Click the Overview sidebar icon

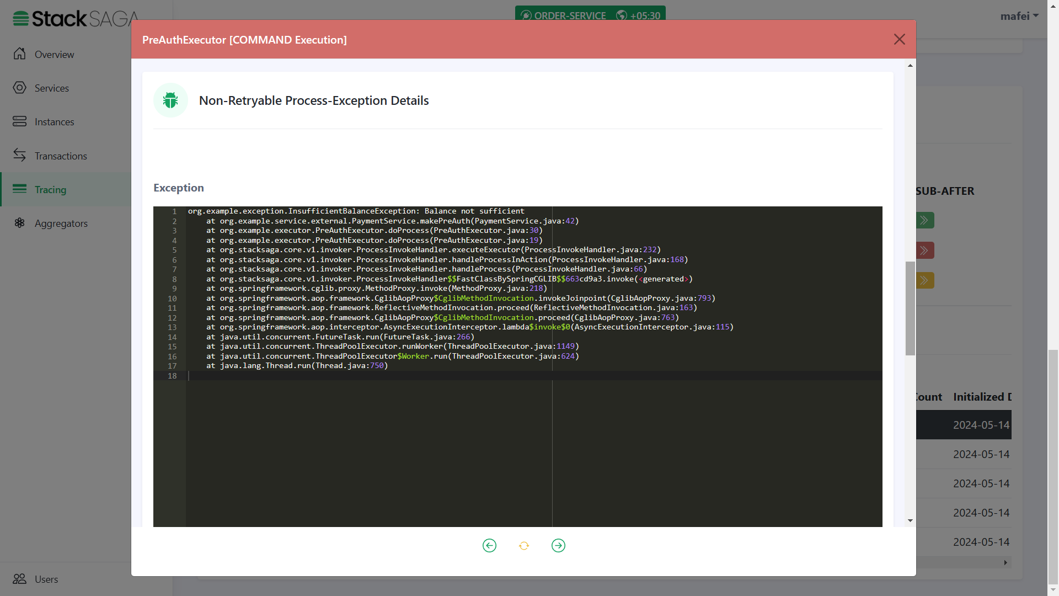19,53
